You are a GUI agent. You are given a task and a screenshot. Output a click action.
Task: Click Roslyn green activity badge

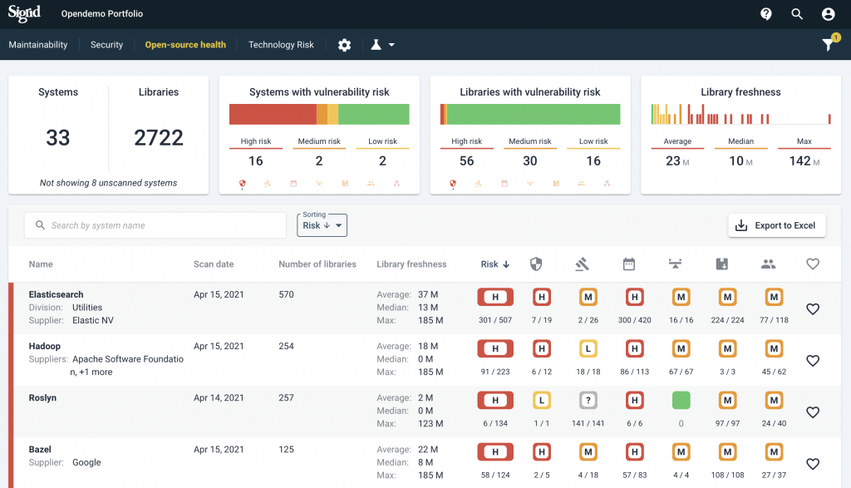click(x=681, y=400)
